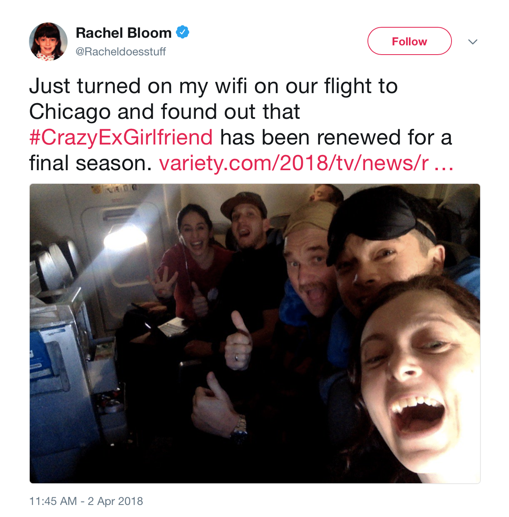This screenshot has height=517, width=509.
Task: Follow Rachel Bloom's account
Action: pos(409,41)
